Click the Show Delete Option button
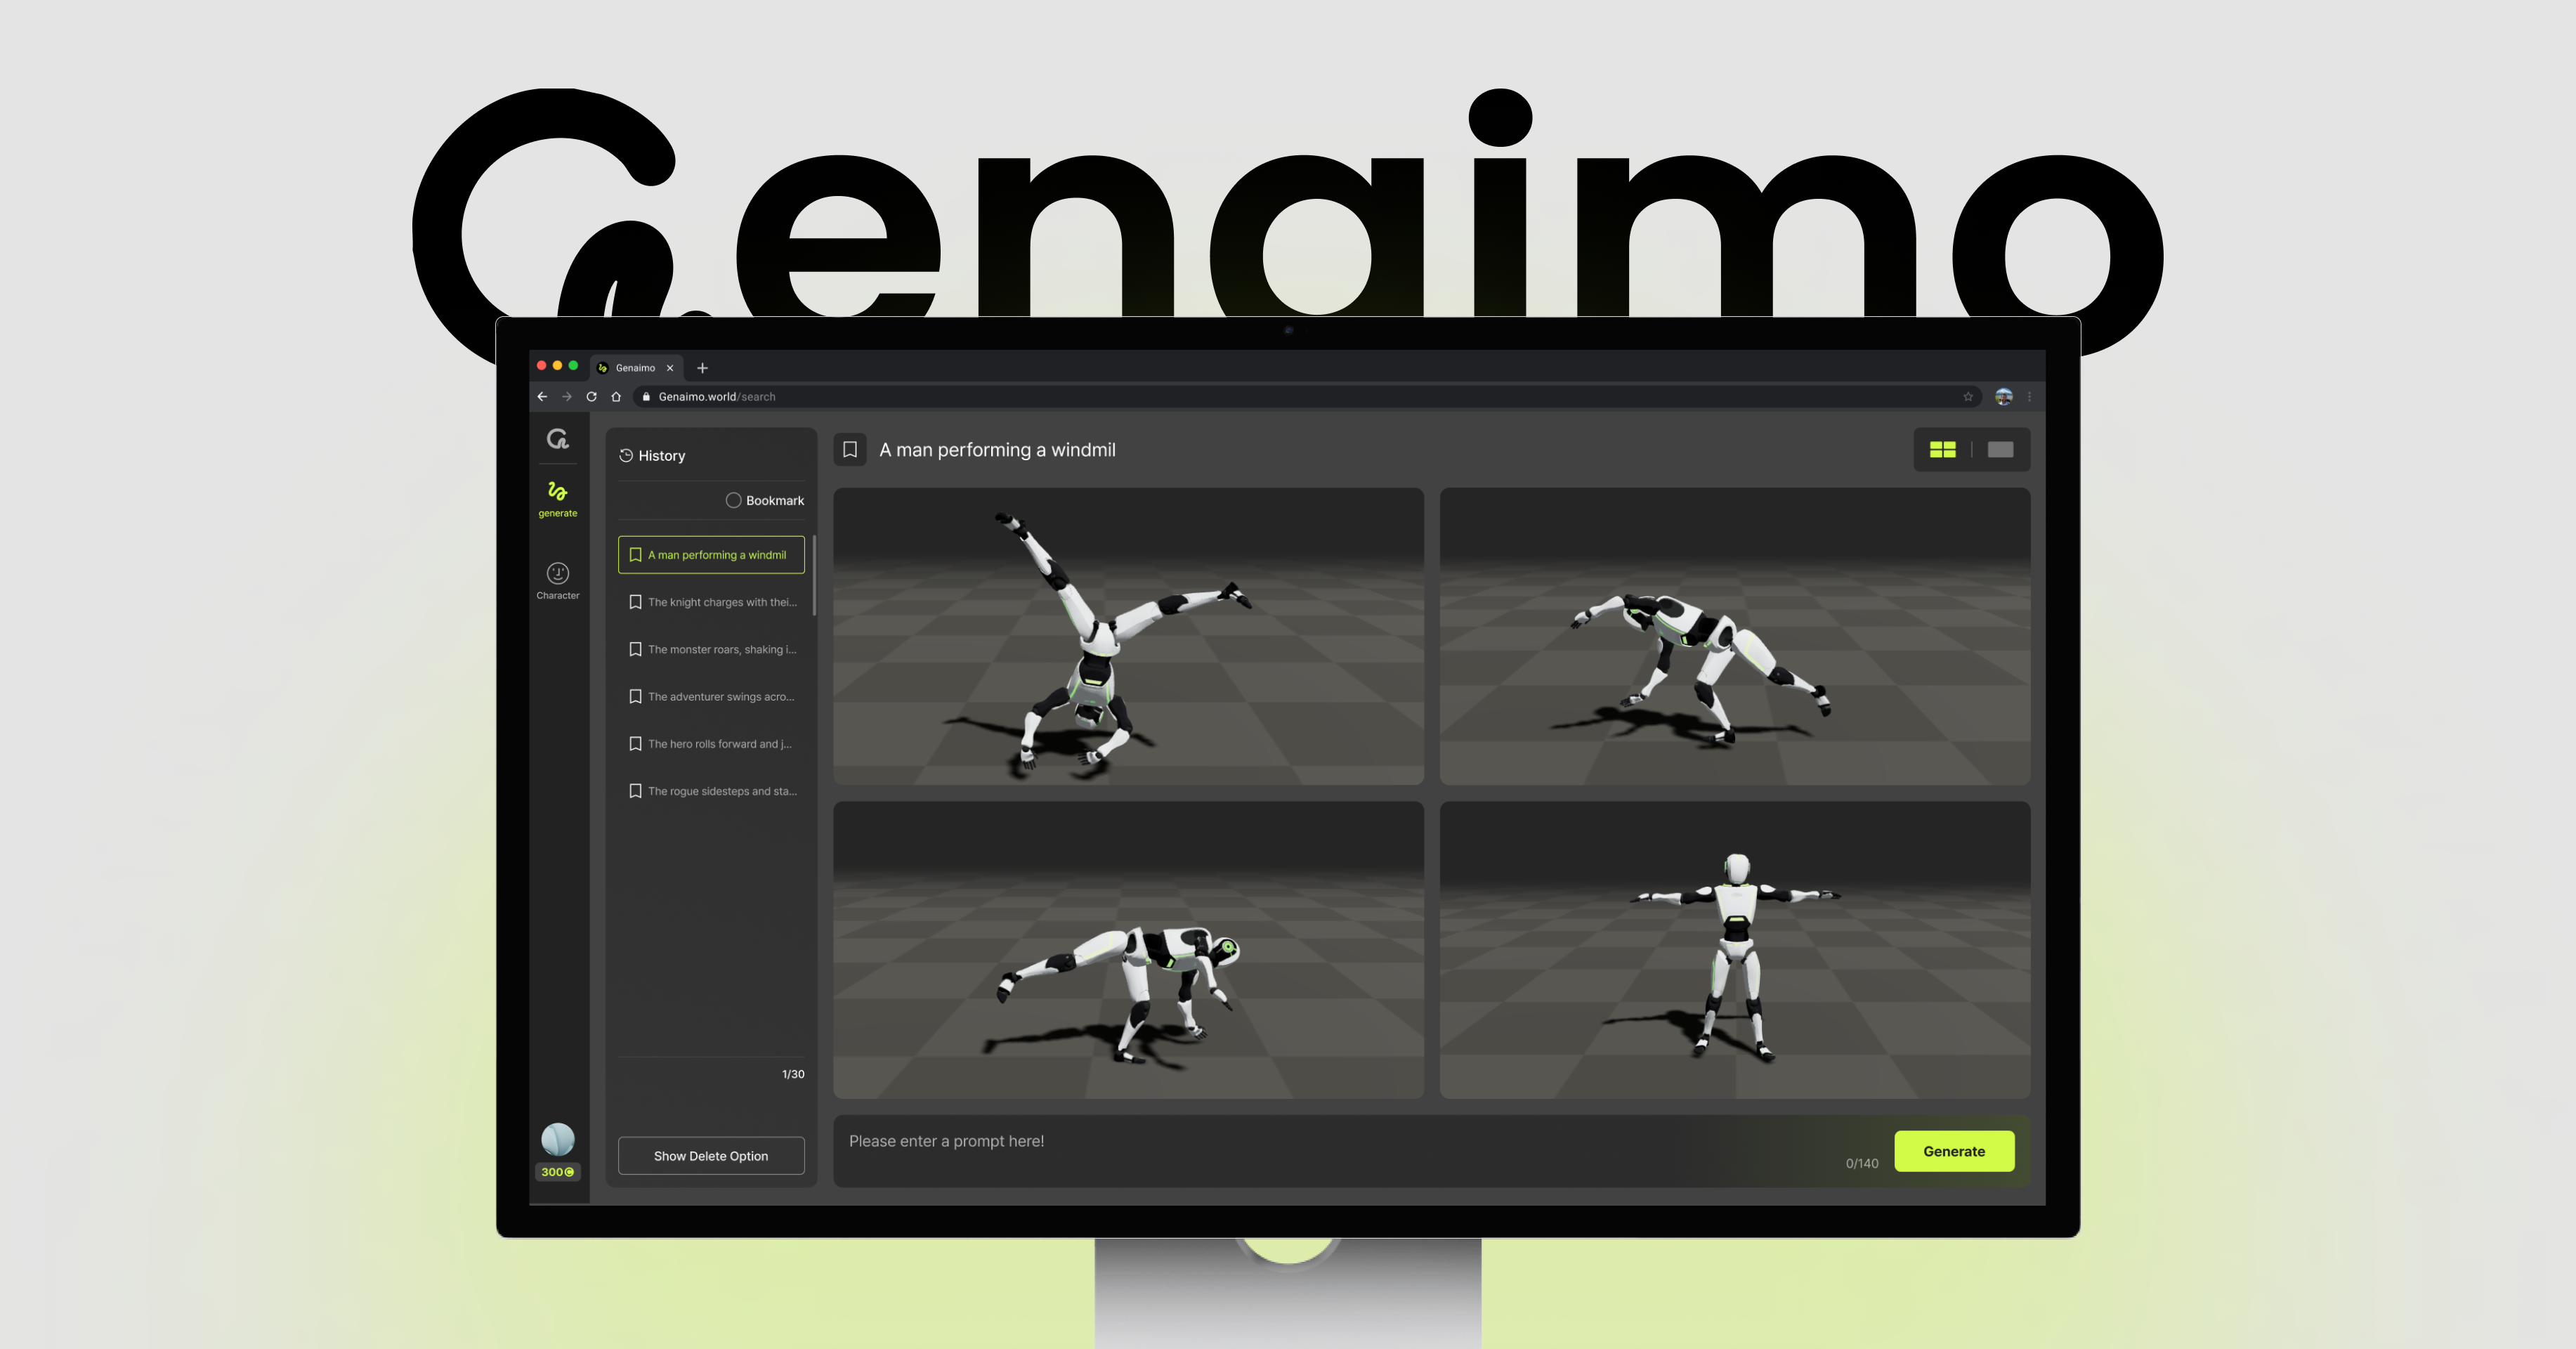2576x1349 pixels. (709, 1156)
